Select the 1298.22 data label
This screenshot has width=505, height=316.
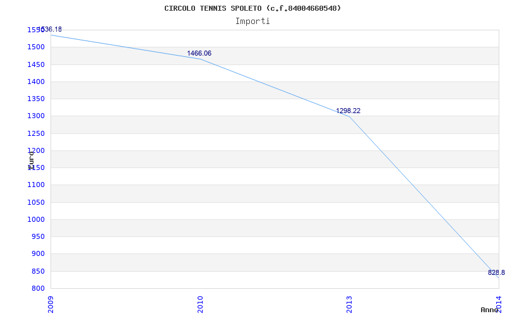tap(348, 111)
